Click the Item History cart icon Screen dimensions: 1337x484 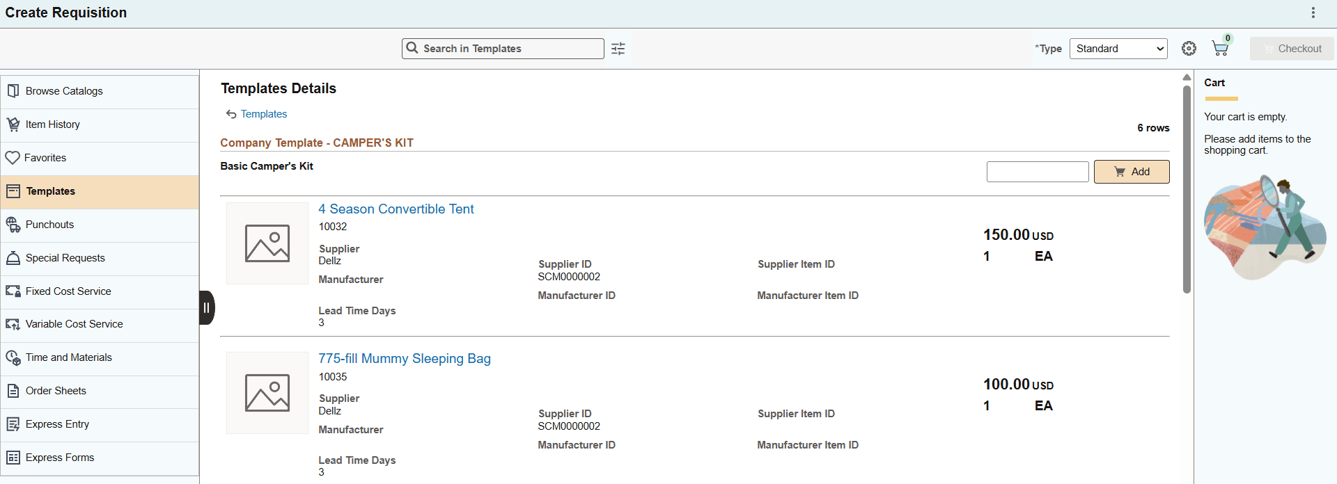13,124
